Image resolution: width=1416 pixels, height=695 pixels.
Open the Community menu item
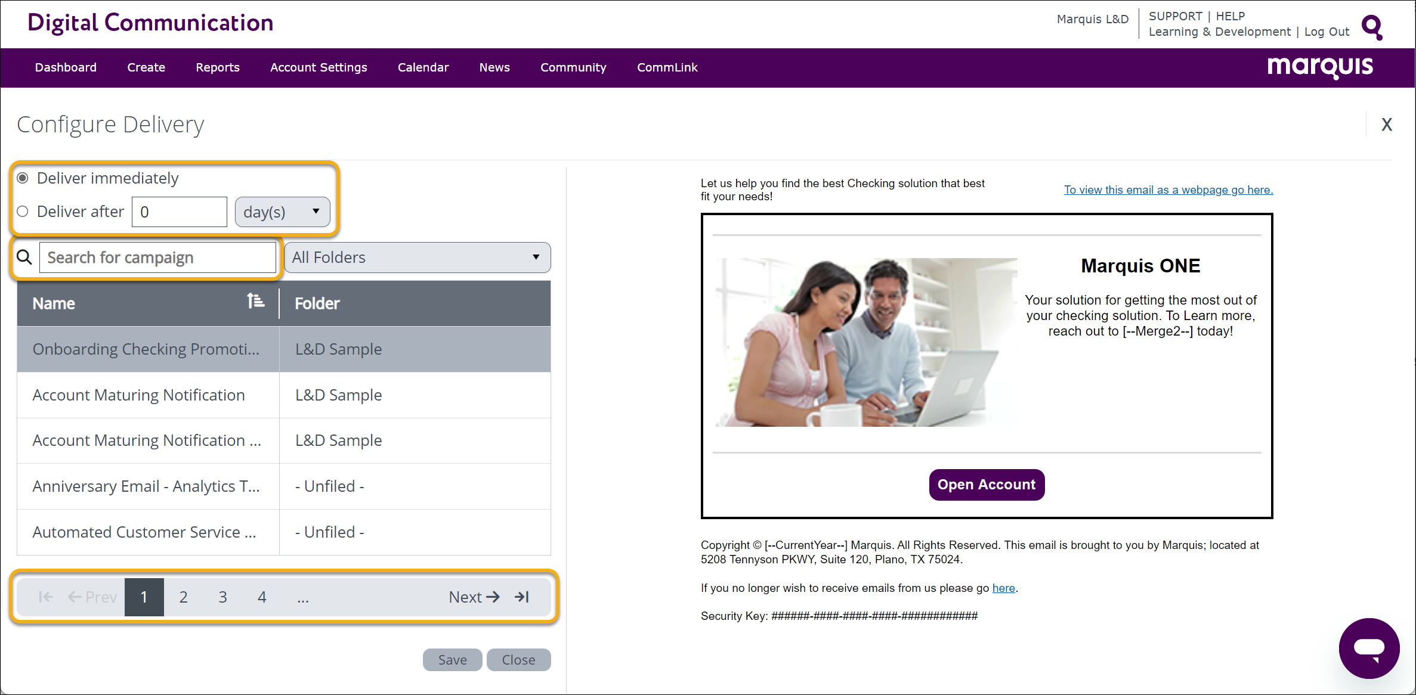(573, 67)
